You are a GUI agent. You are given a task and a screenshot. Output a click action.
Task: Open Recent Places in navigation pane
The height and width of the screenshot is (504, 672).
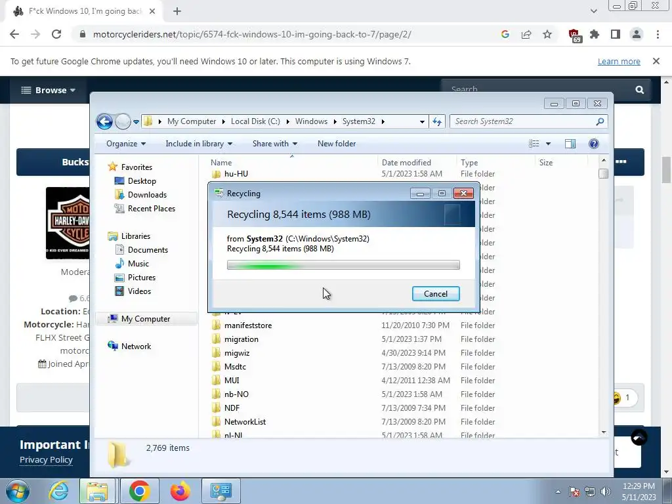[152, 208]
